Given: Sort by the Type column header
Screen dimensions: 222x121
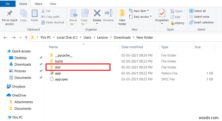Looking at the screenshot, I should click(165, 47).
